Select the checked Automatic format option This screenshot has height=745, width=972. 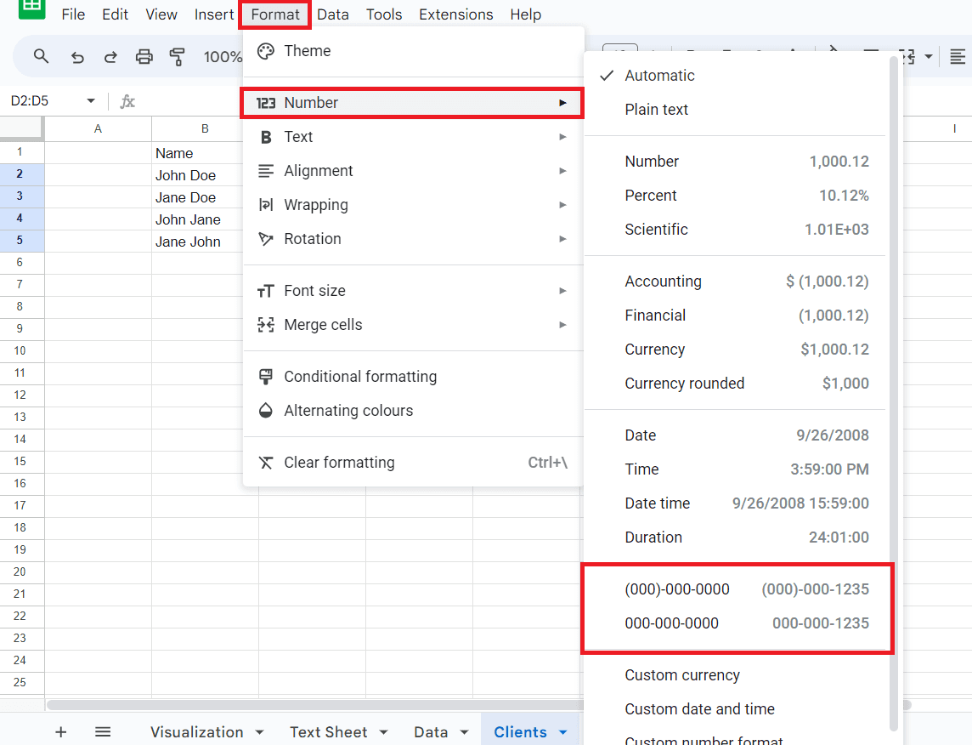coord(735,76)
